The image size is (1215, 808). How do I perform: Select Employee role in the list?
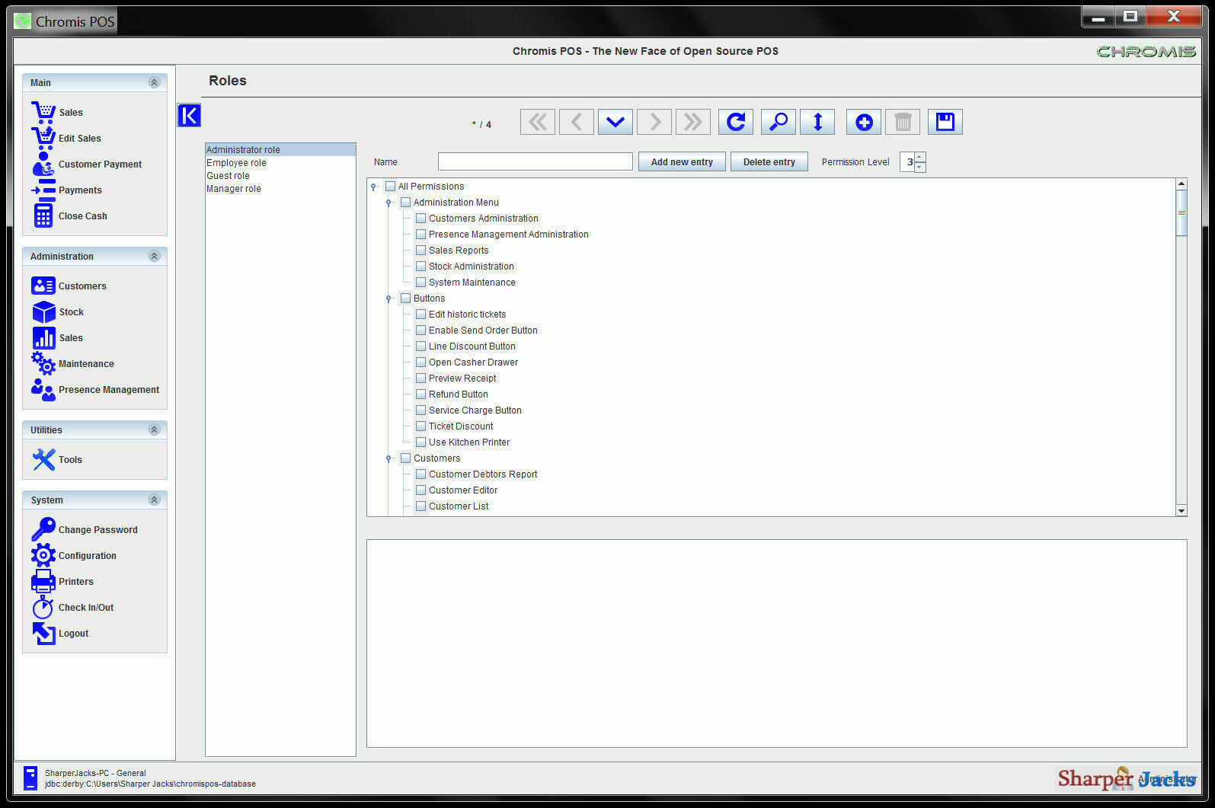pos(280,163)
